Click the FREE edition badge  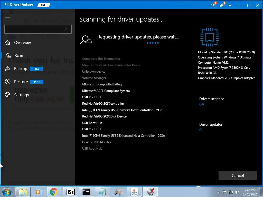pos(44,5)
